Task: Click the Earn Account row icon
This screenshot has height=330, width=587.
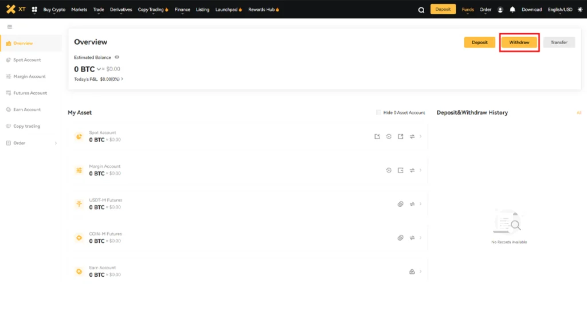Action: point(79,271)
